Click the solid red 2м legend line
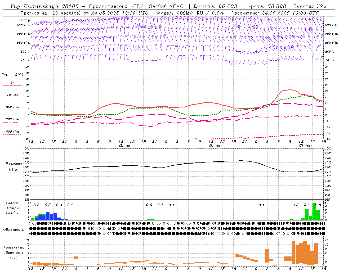This screenshot has height=271, width=339. [12, 85]
